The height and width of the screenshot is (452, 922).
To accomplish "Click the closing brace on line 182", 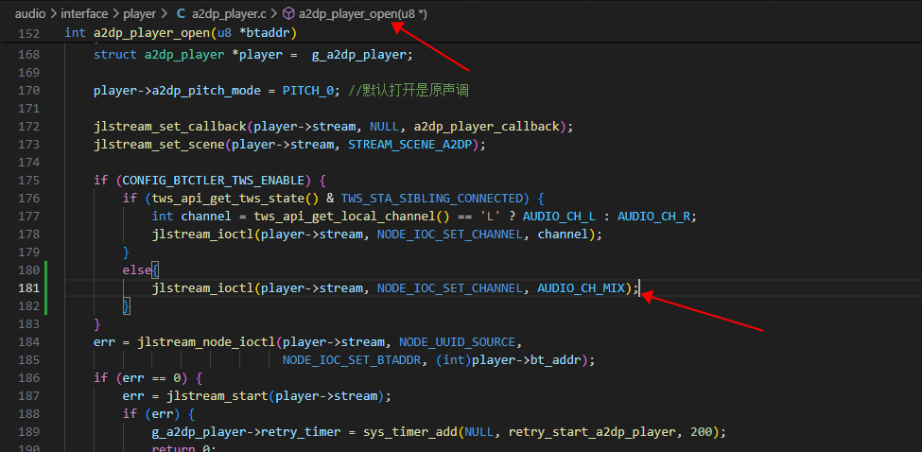I will click(x=127, y=306).
